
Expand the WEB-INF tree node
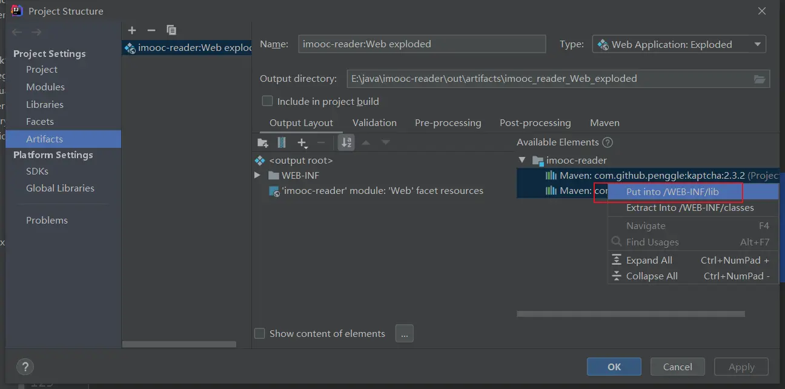pyautogui.click(x=257, y=175)
